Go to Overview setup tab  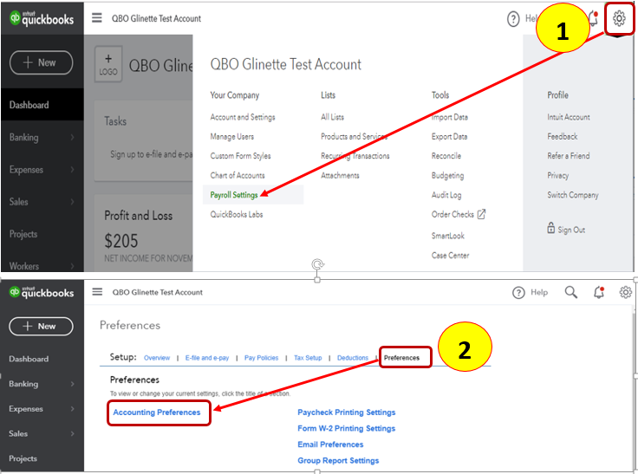pyautogui.click(x=157, y=358)
